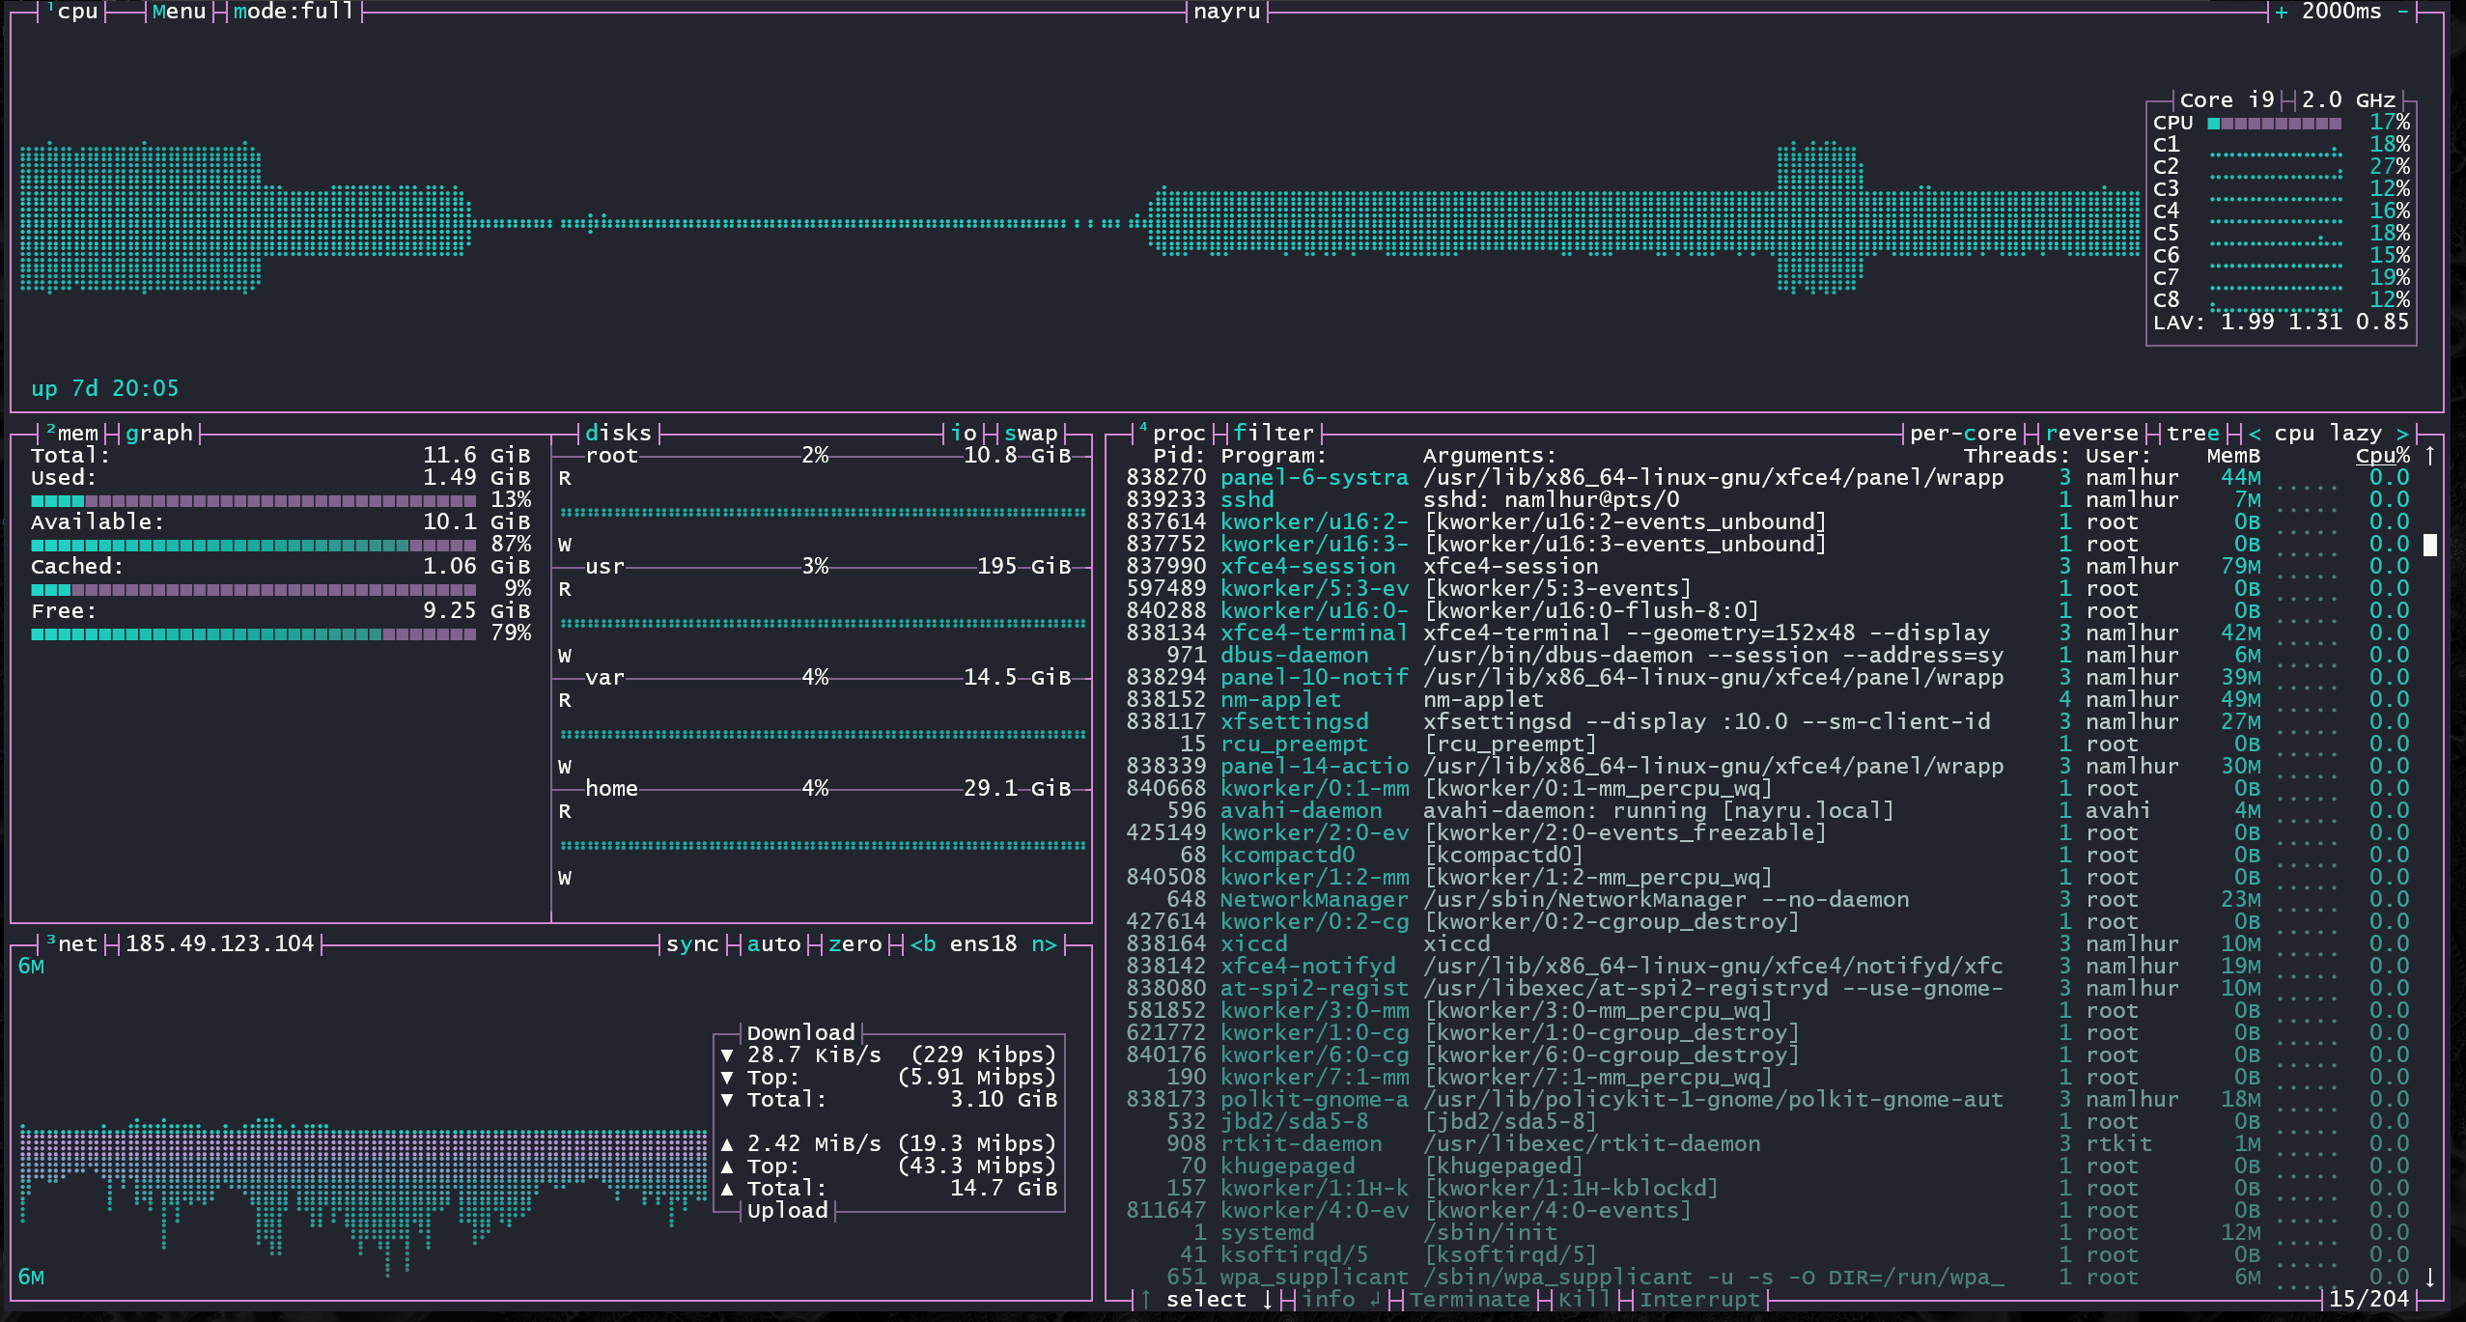Click the plus to increase update interval

[2281, 12]
